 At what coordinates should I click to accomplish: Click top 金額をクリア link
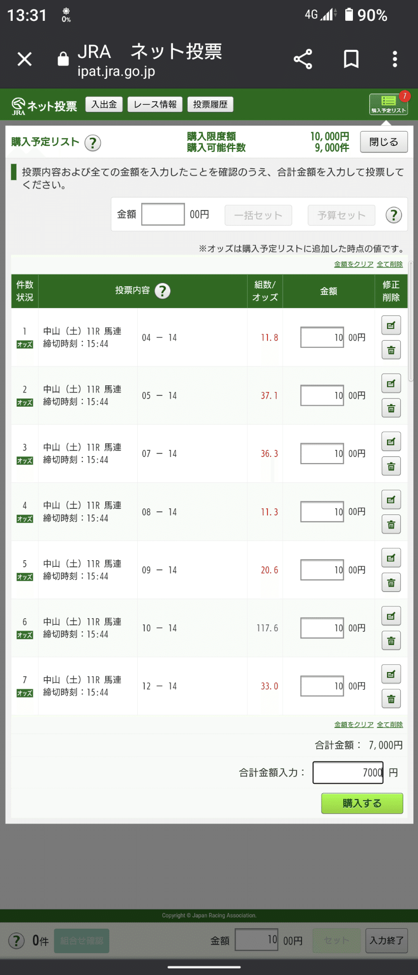point(353,264)
